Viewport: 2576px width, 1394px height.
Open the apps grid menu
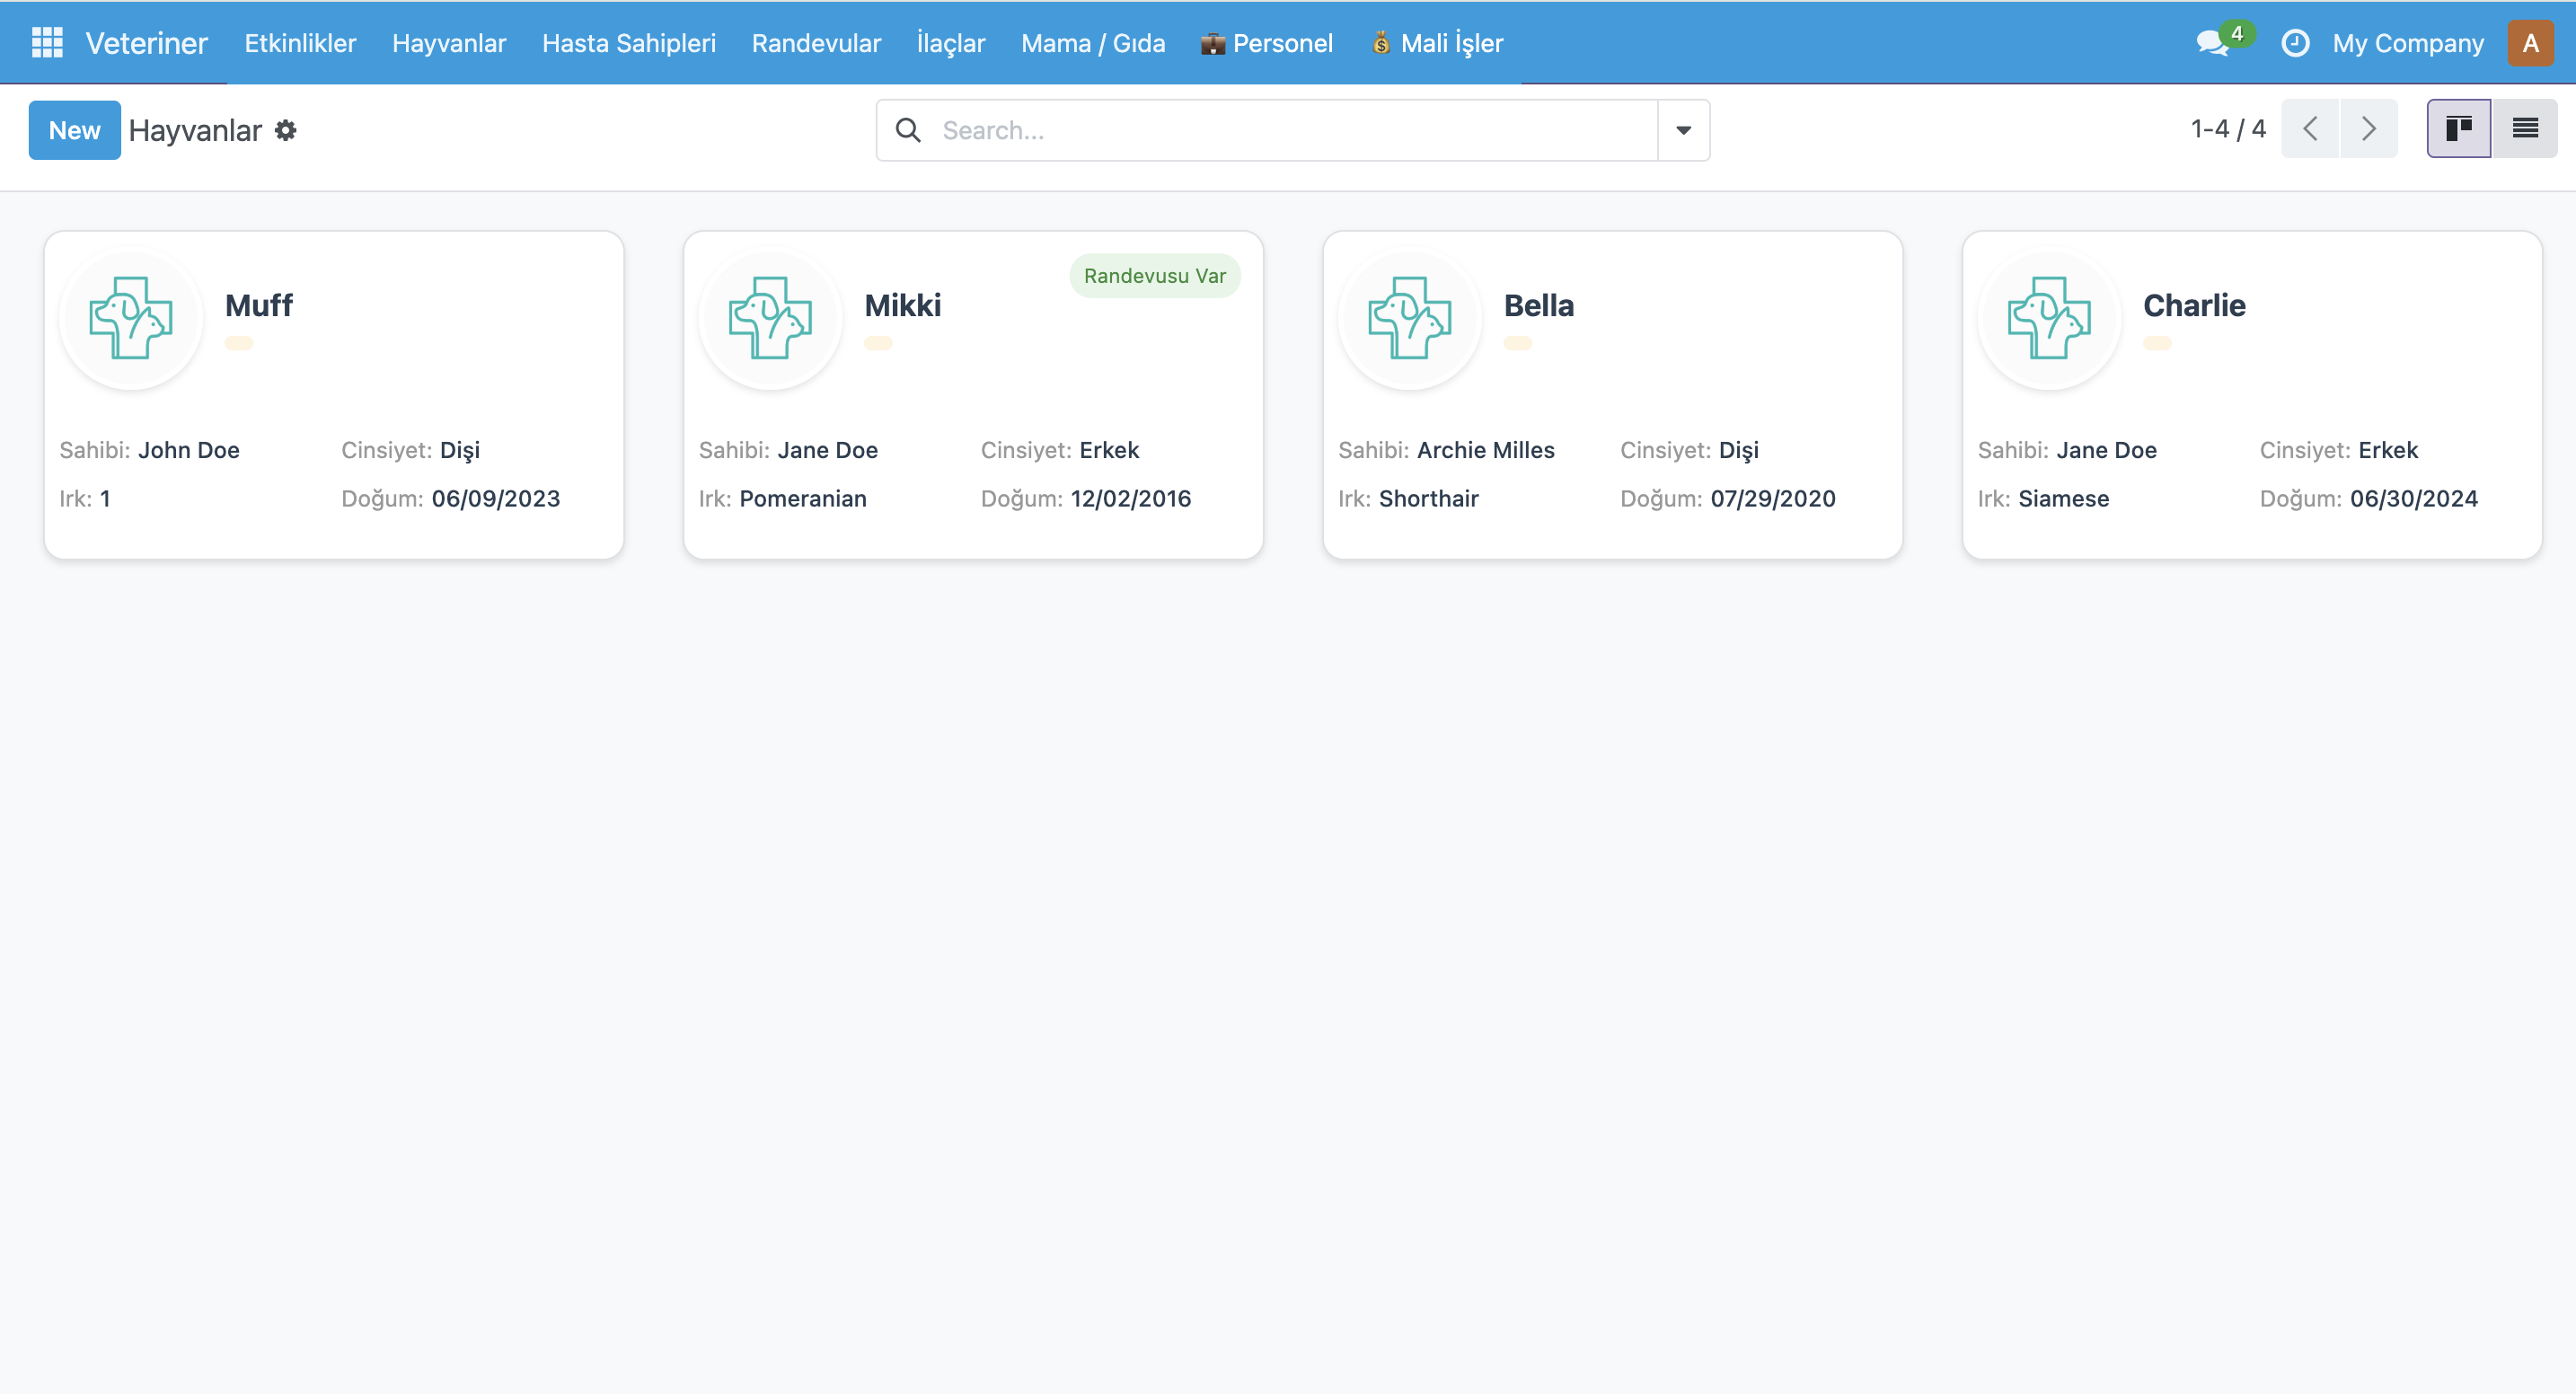pyautogui.click(x=46, y=42)
